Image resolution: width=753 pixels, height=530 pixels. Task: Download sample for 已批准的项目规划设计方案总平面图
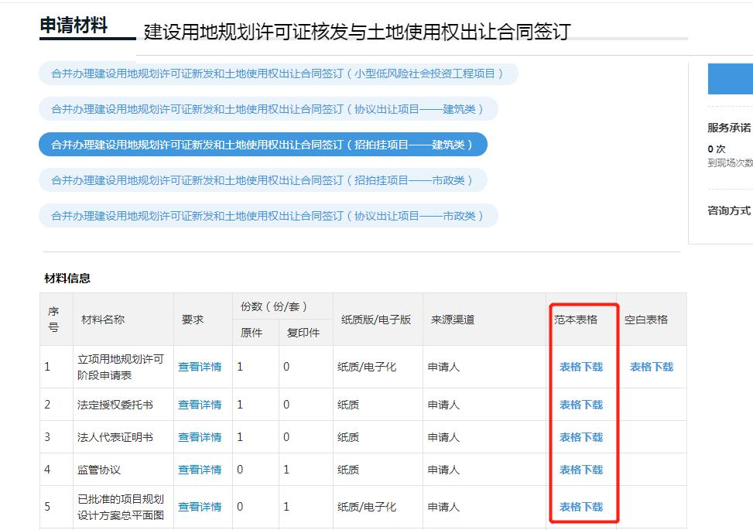[580, 507]
